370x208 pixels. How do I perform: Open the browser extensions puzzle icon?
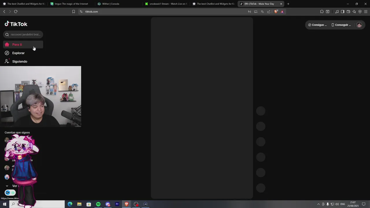322,12
